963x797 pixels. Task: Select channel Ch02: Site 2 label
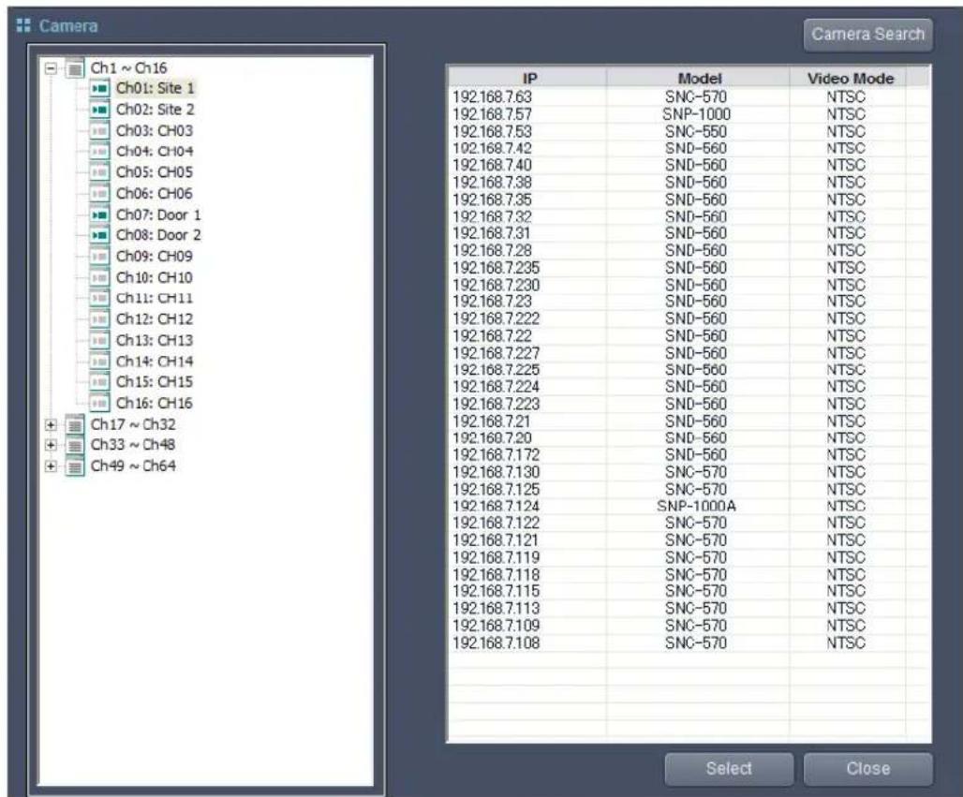click(x=156, y=110)
